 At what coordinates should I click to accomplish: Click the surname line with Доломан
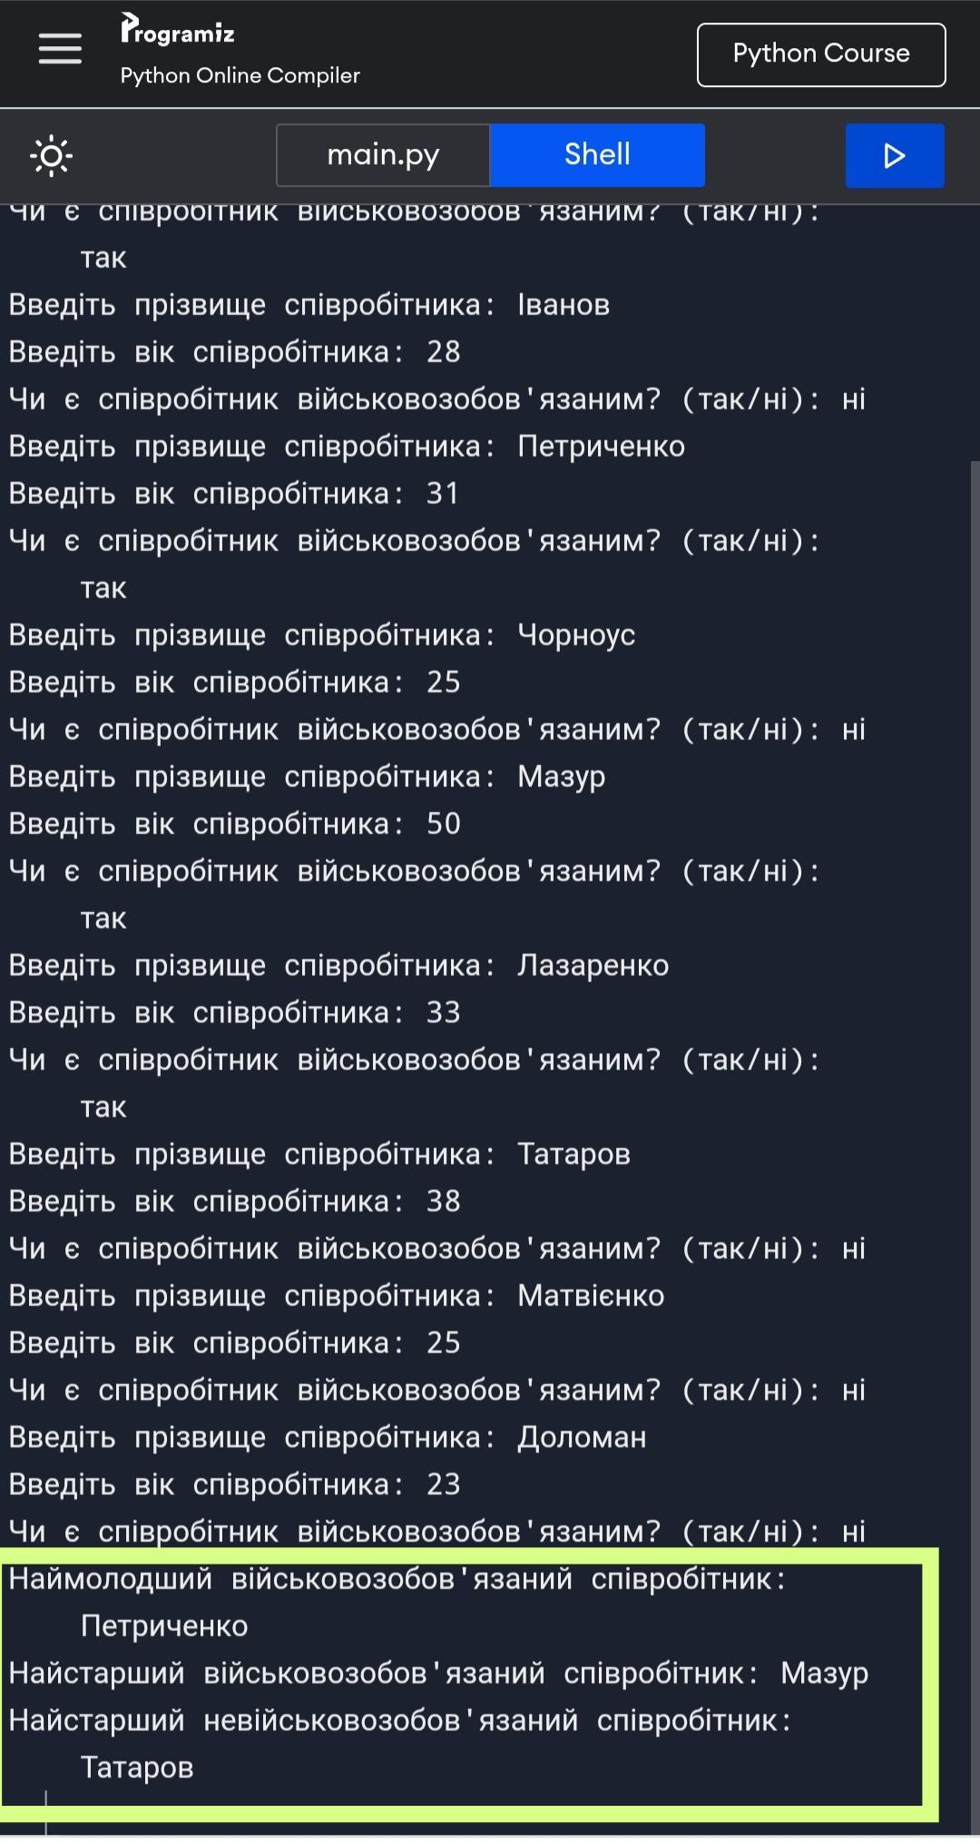point(327,1437)
